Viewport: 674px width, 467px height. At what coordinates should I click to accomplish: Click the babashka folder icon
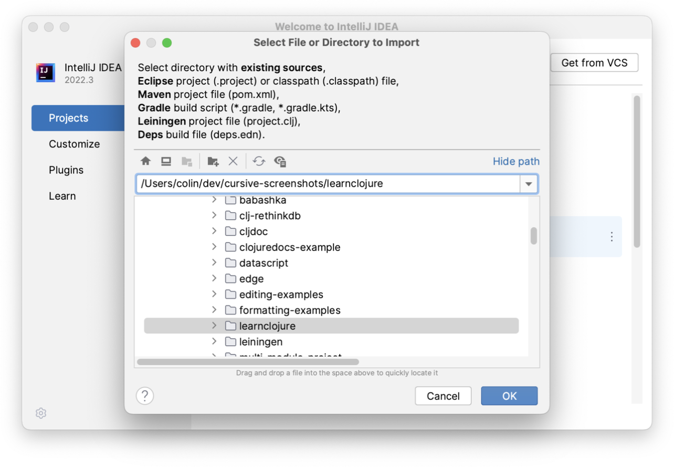(x=230, y=200)
